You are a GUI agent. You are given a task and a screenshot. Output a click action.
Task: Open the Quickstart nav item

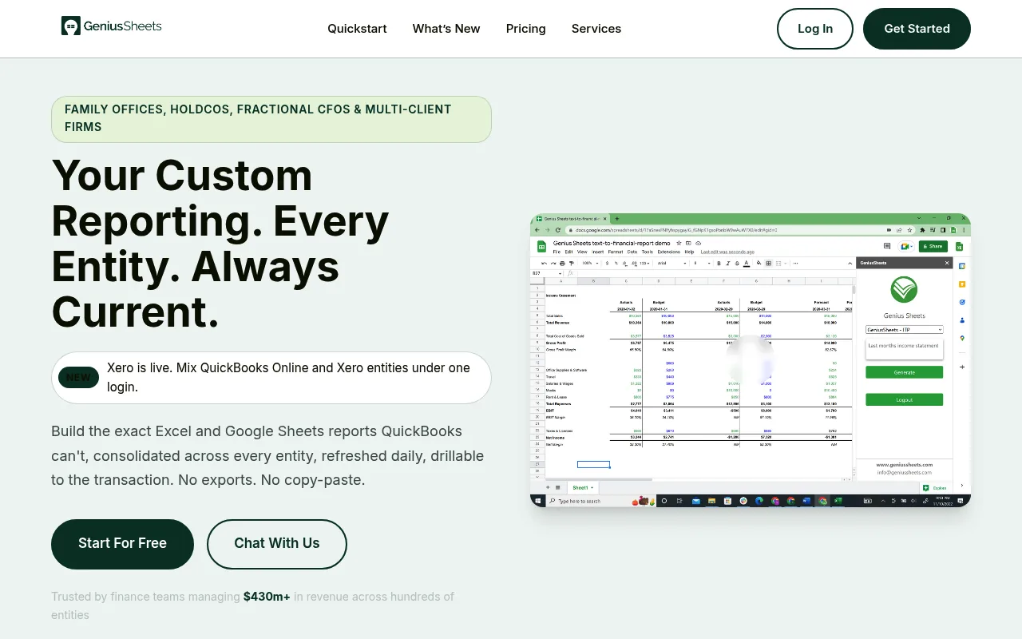(357, 29)
